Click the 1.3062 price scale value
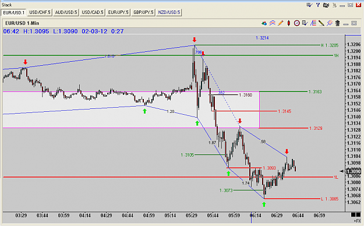Viewport: 364px width, 226px height. pyautogui.click(x=354, y=202)
